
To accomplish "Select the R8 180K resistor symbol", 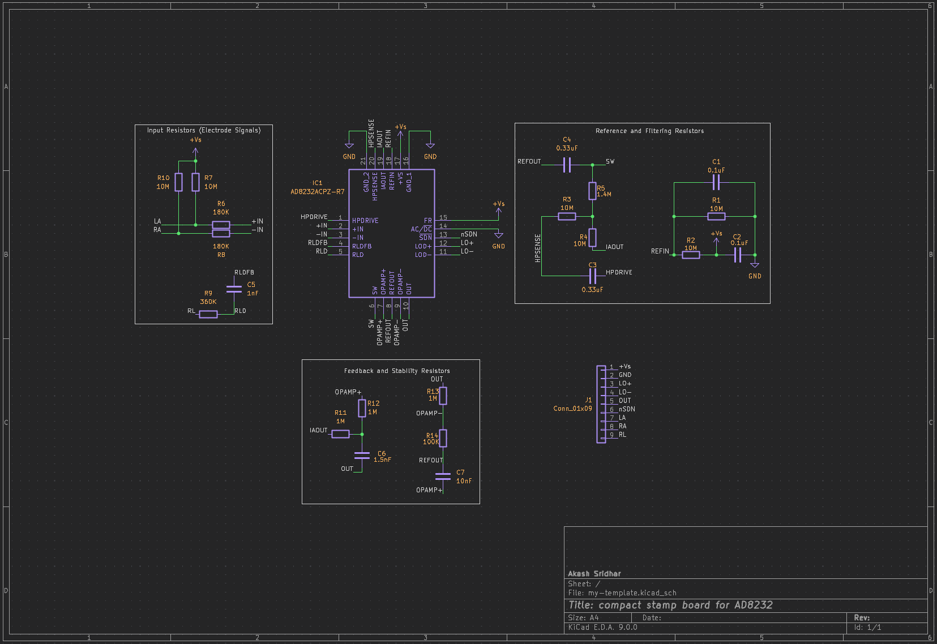I will (x=221, y=233).
